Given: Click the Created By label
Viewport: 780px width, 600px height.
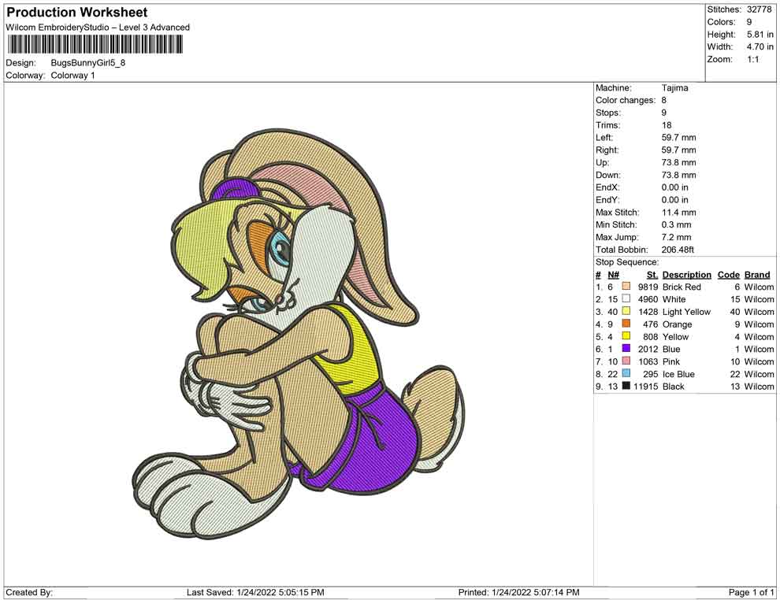Looking at the screenshot, I should point(29,592).
